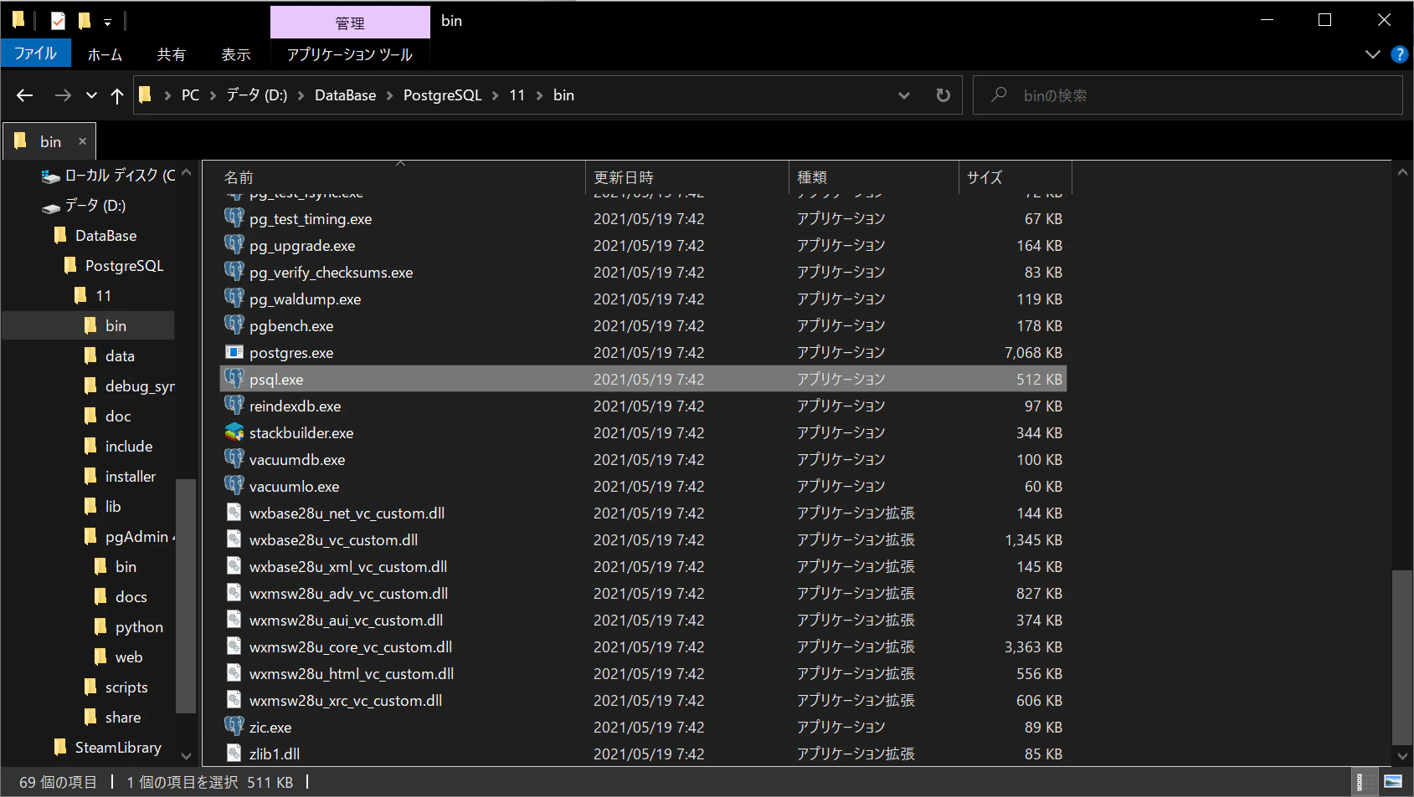
Task: Click the Back arrow button
Action: [x=24, y=95]
